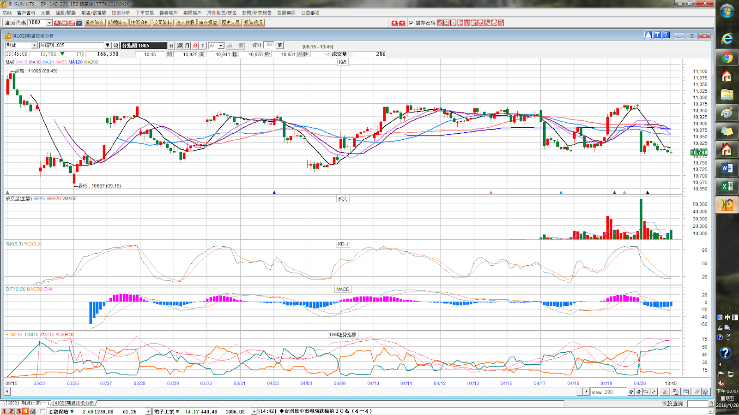Open the 金融保險 sector dropdown
Image resolution: width=739 pixels, height=415 pixels.
pos(148,411)
